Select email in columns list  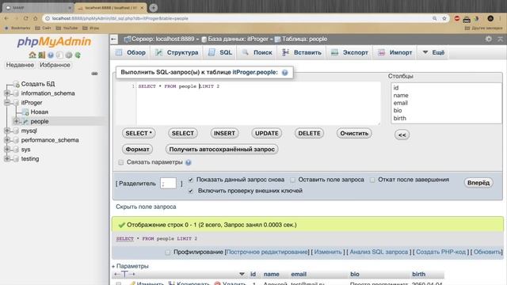tap(400, 103)
